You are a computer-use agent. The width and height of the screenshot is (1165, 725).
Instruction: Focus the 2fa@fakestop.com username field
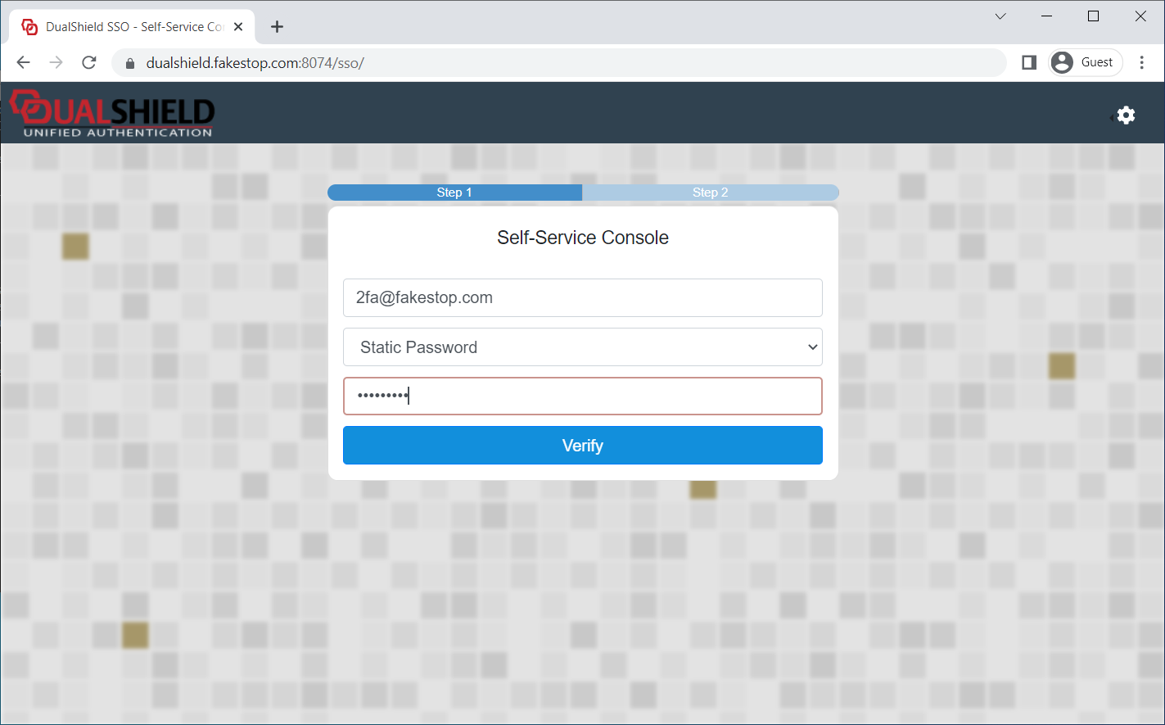(582, 297)
